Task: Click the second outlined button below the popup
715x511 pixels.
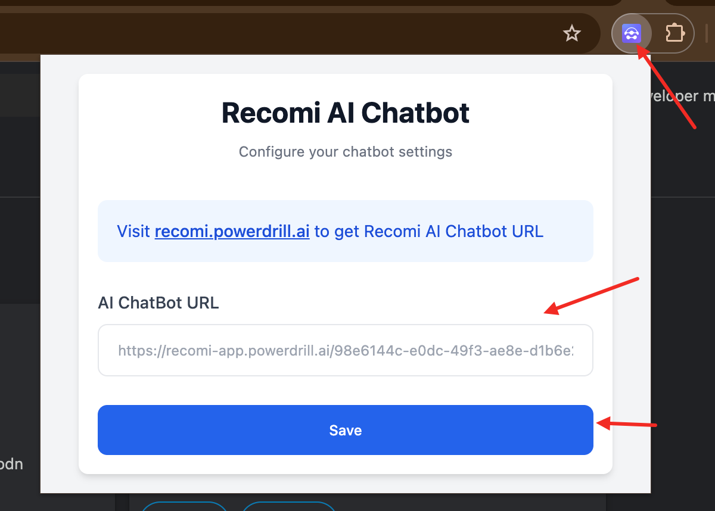Action: pos(289,506)
